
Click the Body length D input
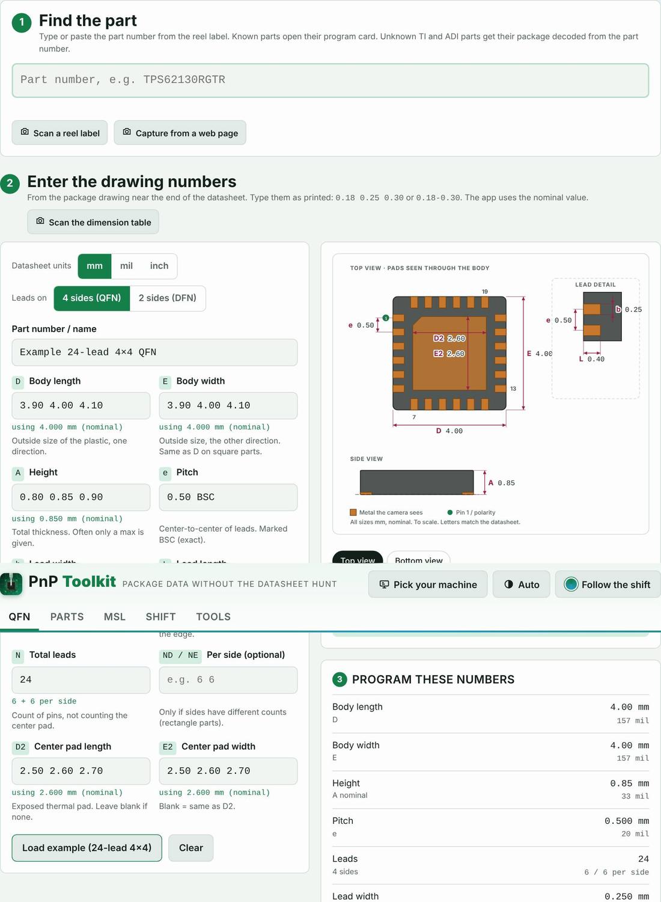point(81,406)
